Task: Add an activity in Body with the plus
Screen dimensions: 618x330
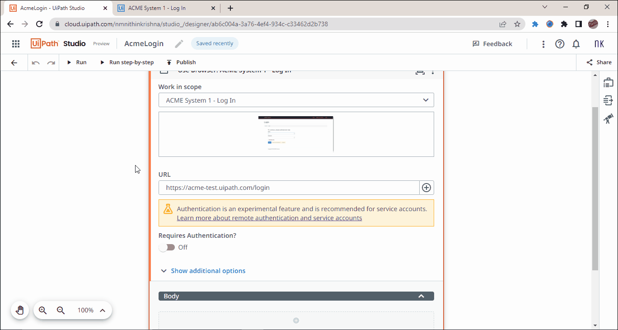Action: [x=296, y=321]
